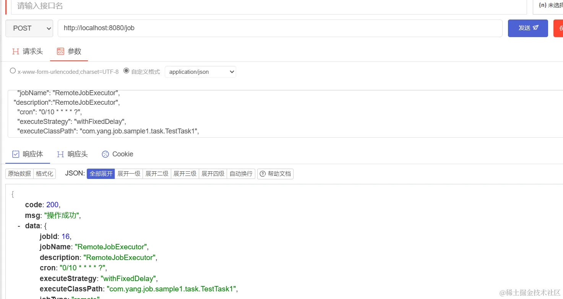This screenshot has height=299, width=563.
Task: Click 展开一级 expand level one
Action: tap(129, 174)
